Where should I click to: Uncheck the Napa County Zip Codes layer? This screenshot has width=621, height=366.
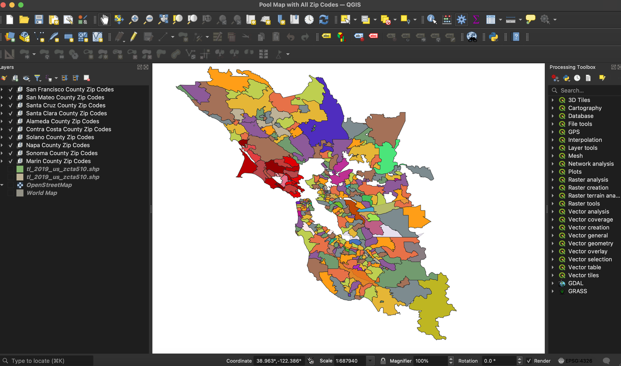10,145
